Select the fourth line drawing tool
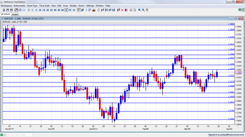 tap(114, 10)
